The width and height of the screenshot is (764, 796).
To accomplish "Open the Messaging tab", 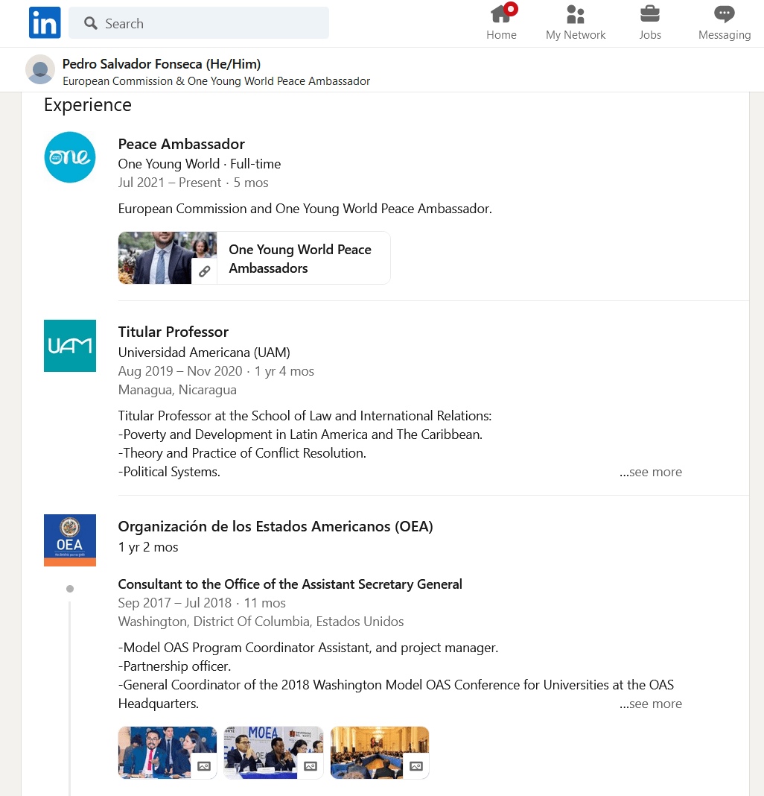I will pyautogui.click(x=724, y=22).
